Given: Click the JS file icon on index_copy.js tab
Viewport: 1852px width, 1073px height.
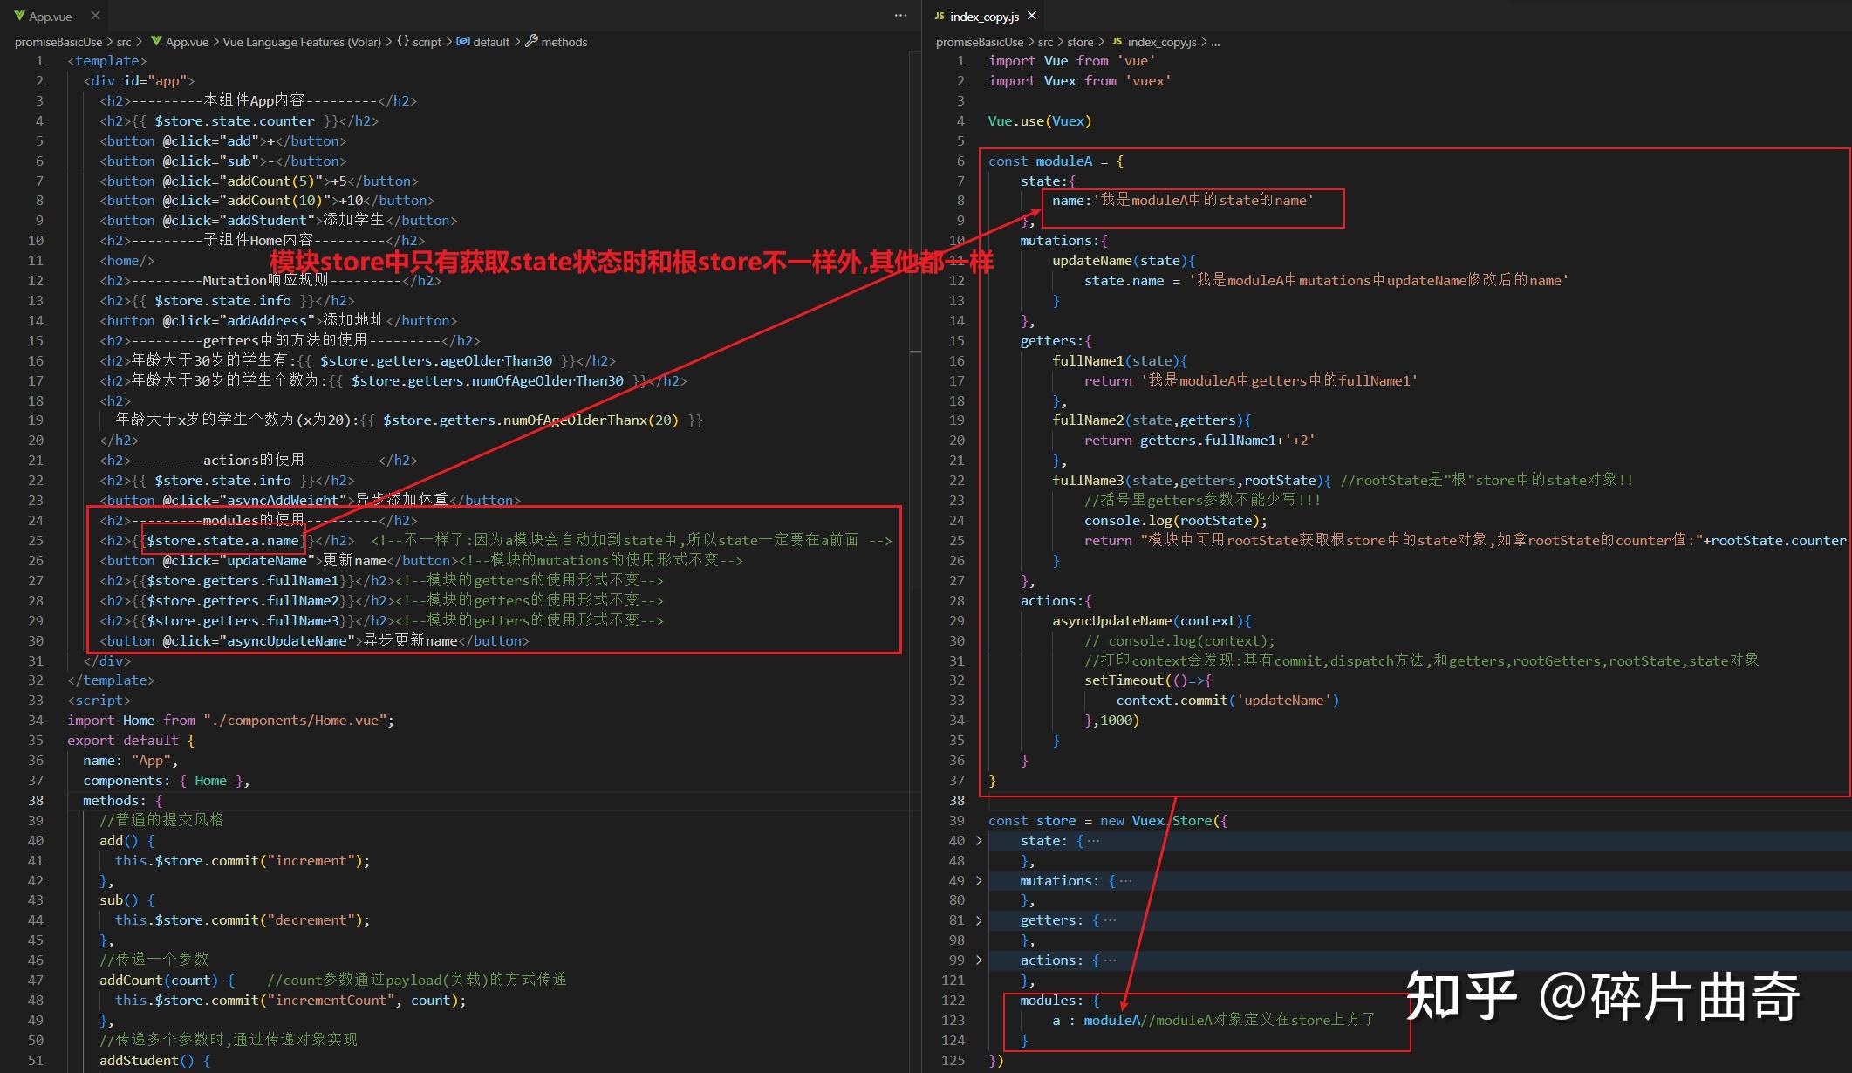Looking at the screenshot, I should 940,17.
